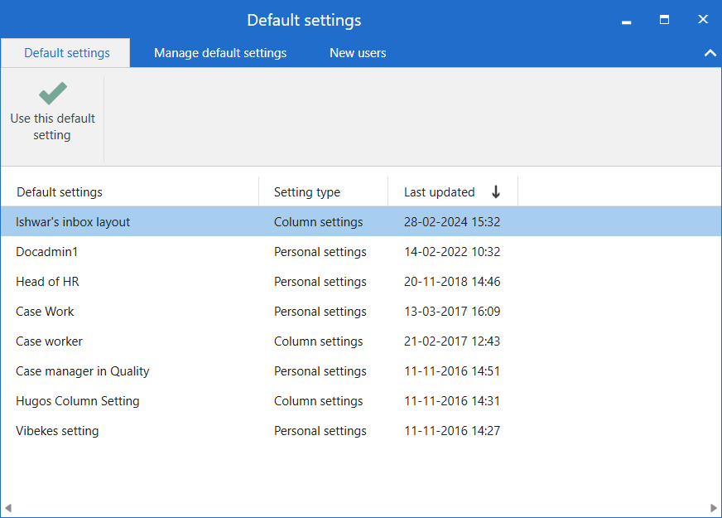The width and height of the screenshot is (722, 518).
Task: Sort by Default settings column header
Action: (x=60, y=192)
